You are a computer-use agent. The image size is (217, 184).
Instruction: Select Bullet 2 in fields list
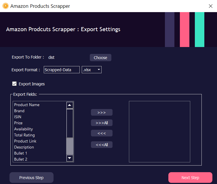point(40,159)
